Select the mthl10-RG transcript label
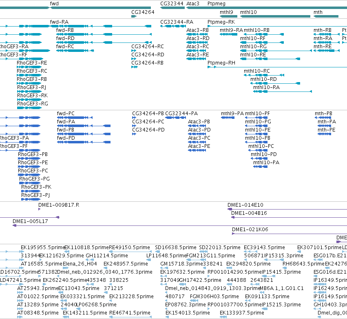 pyautogui.click(x=253, y=47)
